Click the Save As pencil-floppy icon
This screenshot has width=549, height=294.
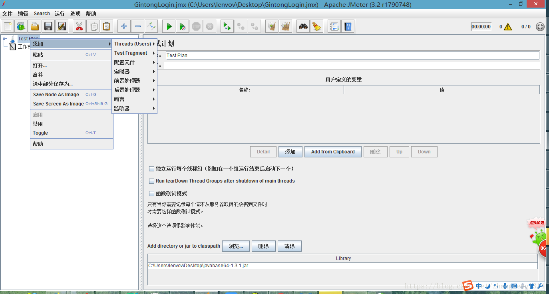click(62, 27)
